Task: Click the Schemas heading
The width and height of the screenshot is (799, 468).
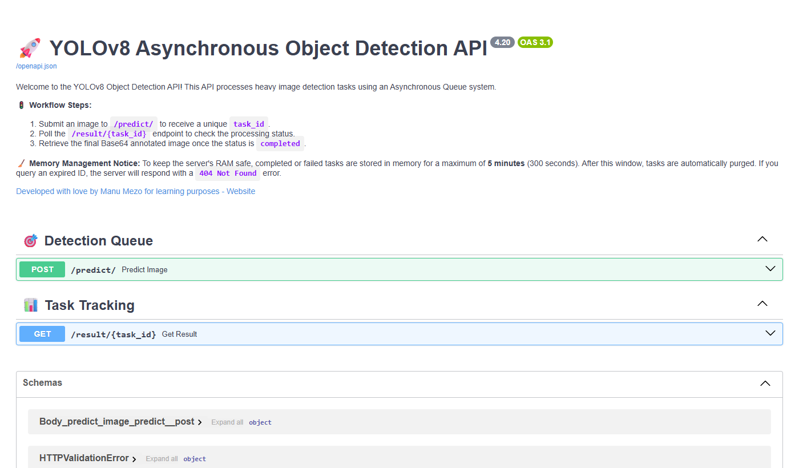Action: click(x=42, y=382)
